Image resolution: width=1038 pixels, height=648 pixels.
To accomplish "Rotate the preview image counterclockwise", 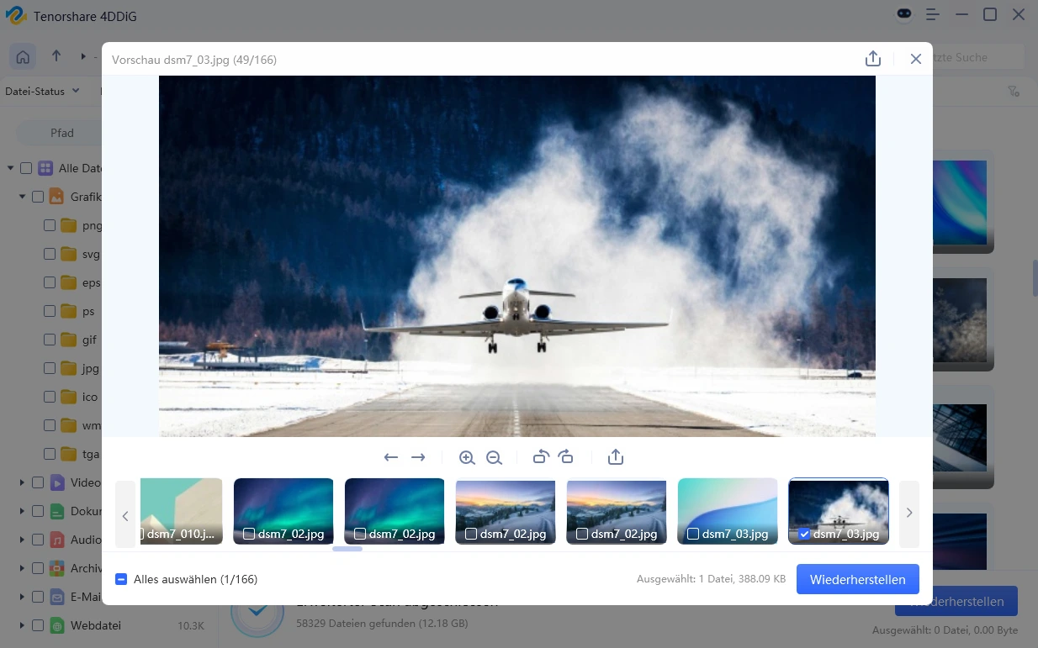I will (540, 457).
